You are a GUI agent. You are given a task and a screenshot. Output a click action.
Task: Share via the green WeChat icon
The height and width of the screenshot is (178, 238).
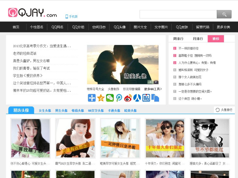point(110,98)
